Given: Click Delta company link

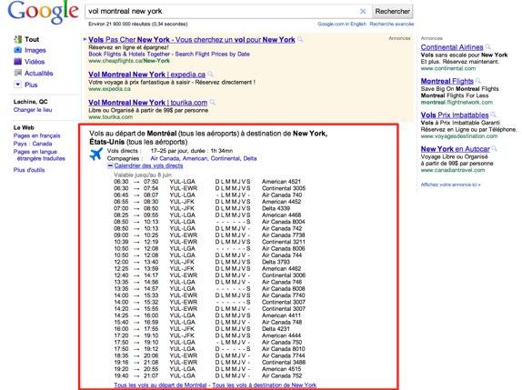Looking at the screenshot, I should pyautogui.click(x=250, y=158).
